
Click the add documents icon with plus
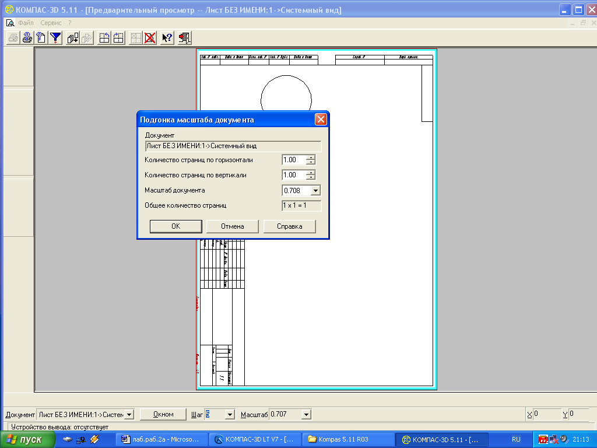(x=73, y=38)
